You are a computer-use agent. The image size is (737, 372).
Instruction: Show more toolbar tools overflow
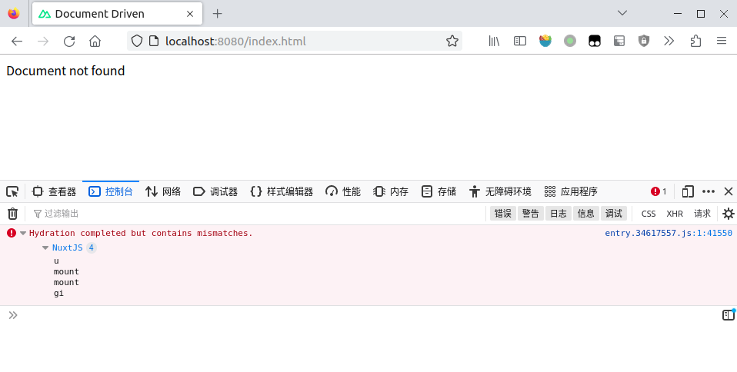pyautogui.click(x=669, y=42)
